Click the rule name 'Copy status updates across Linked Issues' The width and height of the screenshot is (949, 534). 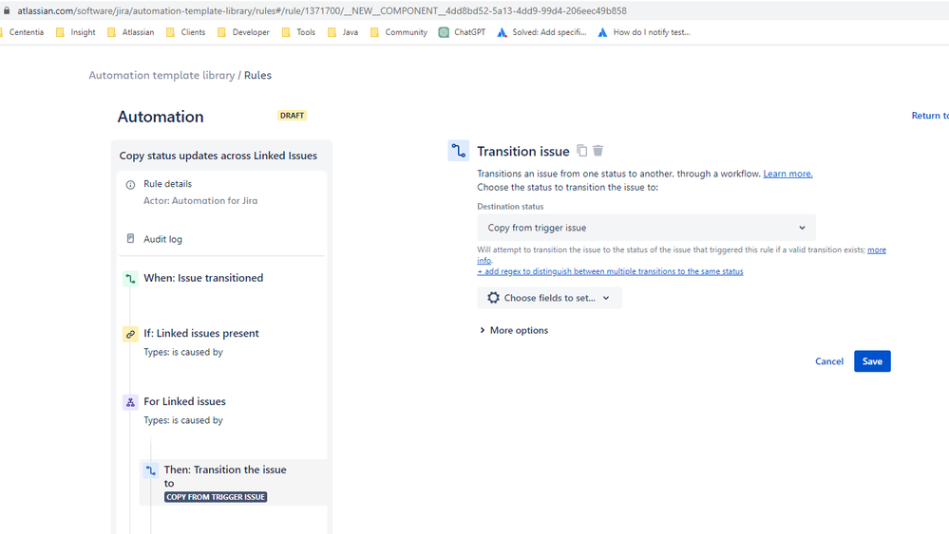click(x=218, y=156)
